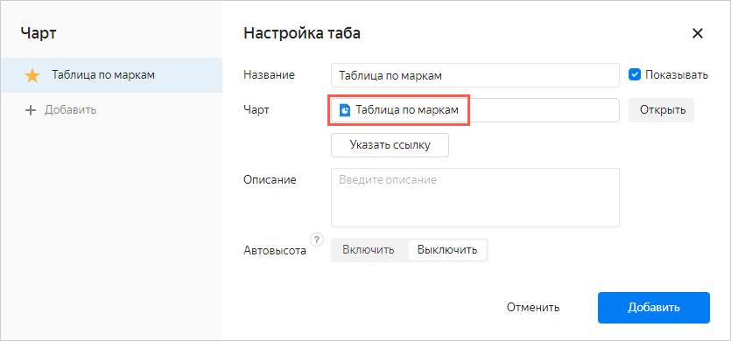The width and height of the screenshot is (731, 341).
Task: Click the blue chart icon in Чарт field
Action: pos(345,110)
